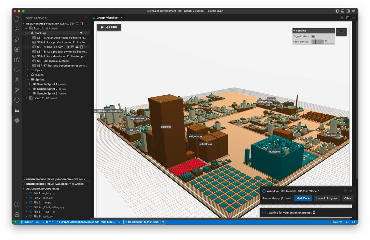Open the GitHub view in activity bar

(17, 49)
